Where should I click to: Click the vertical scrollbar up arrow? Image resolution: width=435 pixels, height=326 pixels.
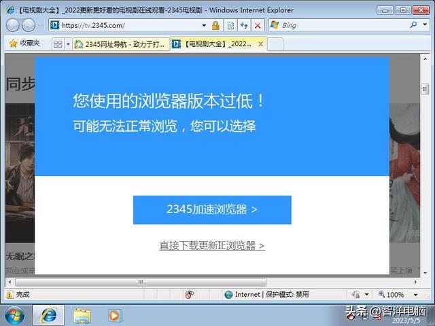(x=425, y=59)
